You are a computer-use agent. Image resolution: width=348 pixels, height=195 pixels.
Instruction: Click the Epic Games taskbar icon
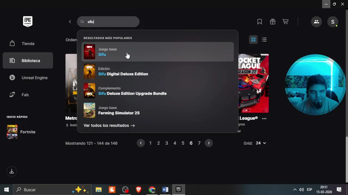pyautogui.click(x=178, y=190)
